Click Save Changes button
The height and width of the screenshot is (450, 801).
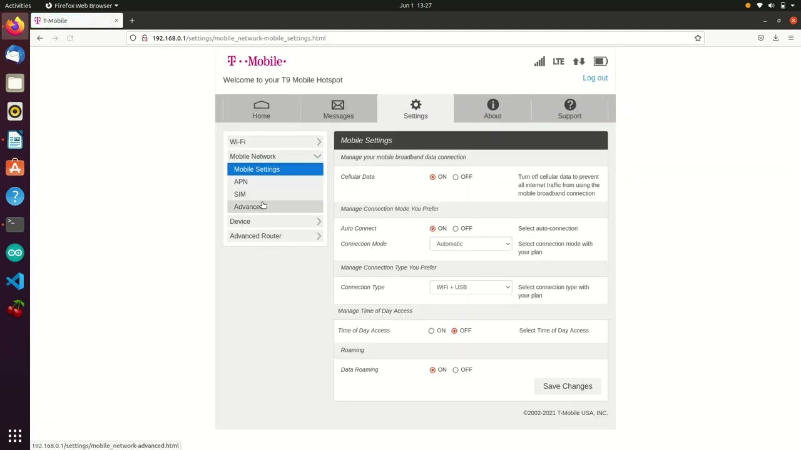coord(568,386)
